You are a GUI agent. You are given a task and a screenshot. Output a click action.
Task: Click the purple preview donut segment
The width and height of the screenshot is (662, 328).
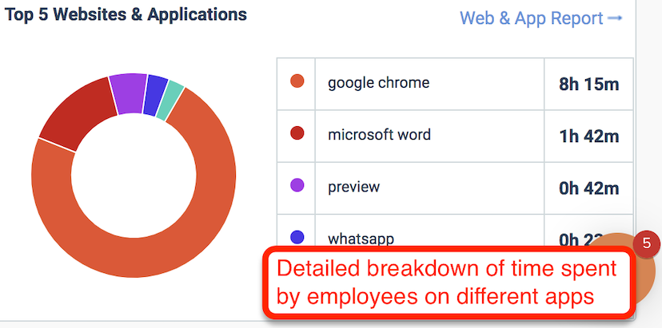point(129,93)
